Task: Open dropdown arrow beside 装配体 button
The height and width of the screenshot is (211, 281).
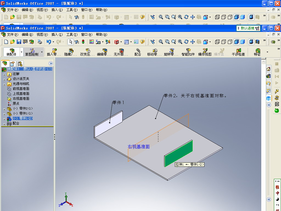Action: click(21, 52)
